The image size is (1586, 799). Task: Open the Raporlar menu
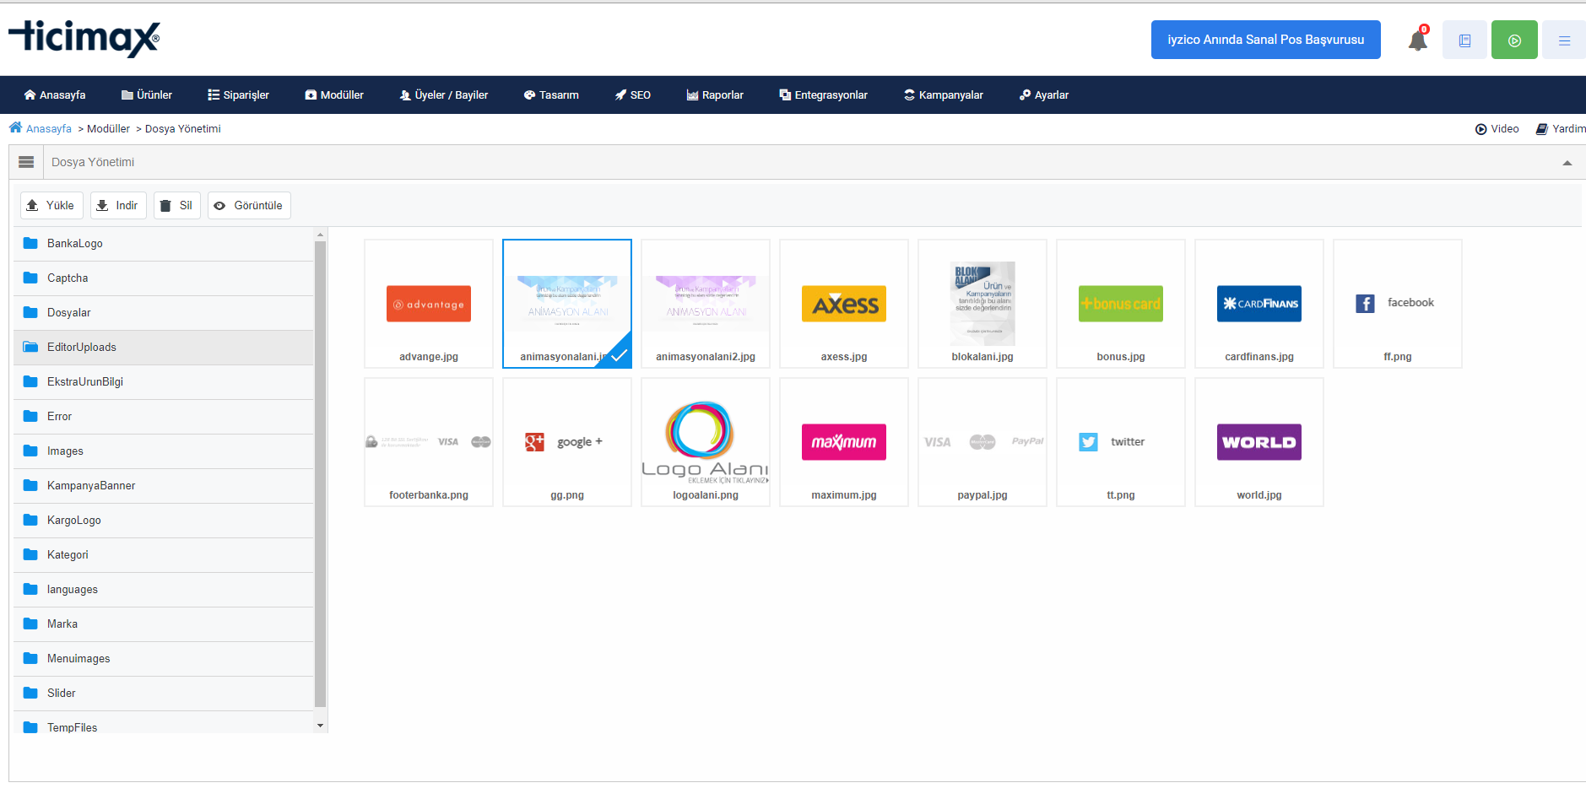[715, 94]
